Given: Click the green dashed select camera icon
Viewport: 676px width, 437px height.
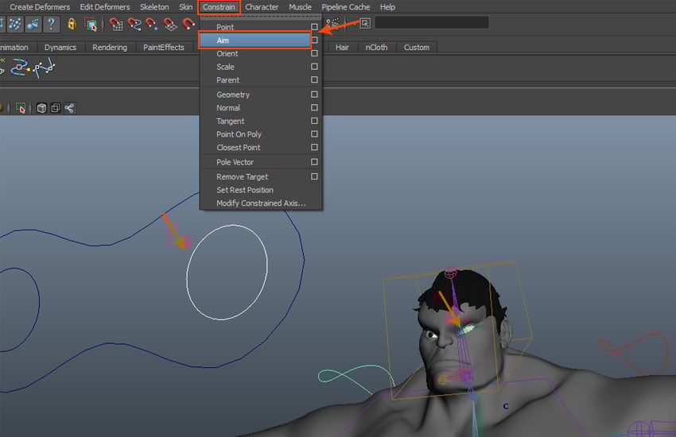Looking at the screenshot, I should pos(20,108).
